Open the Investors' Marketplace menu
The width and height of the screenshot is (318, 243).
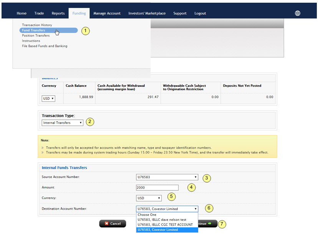147,13
